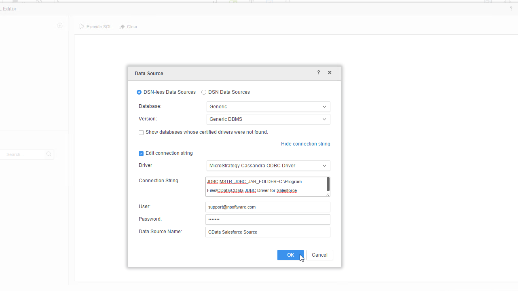Confirm the data source with OK
The image size is (518, 291).
click(x=290, y=255)
